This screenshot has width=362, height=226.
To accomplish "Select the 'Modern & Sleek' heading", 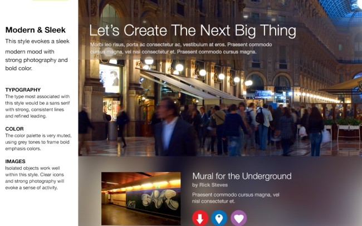I will click(x=35, y=30).
